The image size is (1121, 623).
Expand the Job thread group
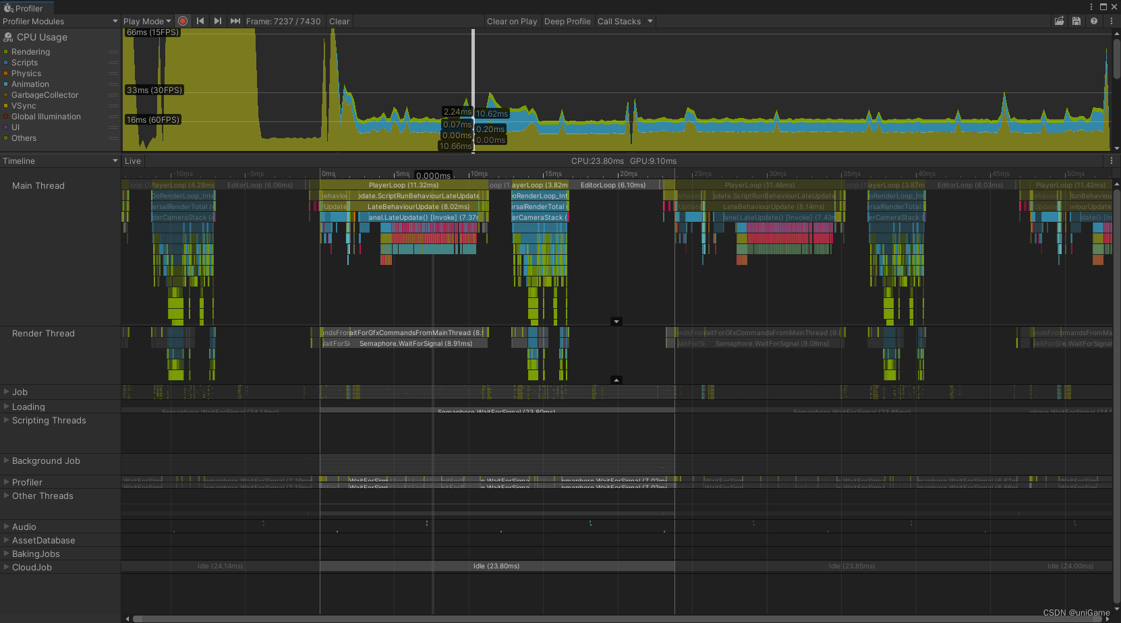[6, 392]
